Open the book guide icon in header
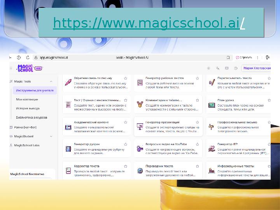 (227, 68)
